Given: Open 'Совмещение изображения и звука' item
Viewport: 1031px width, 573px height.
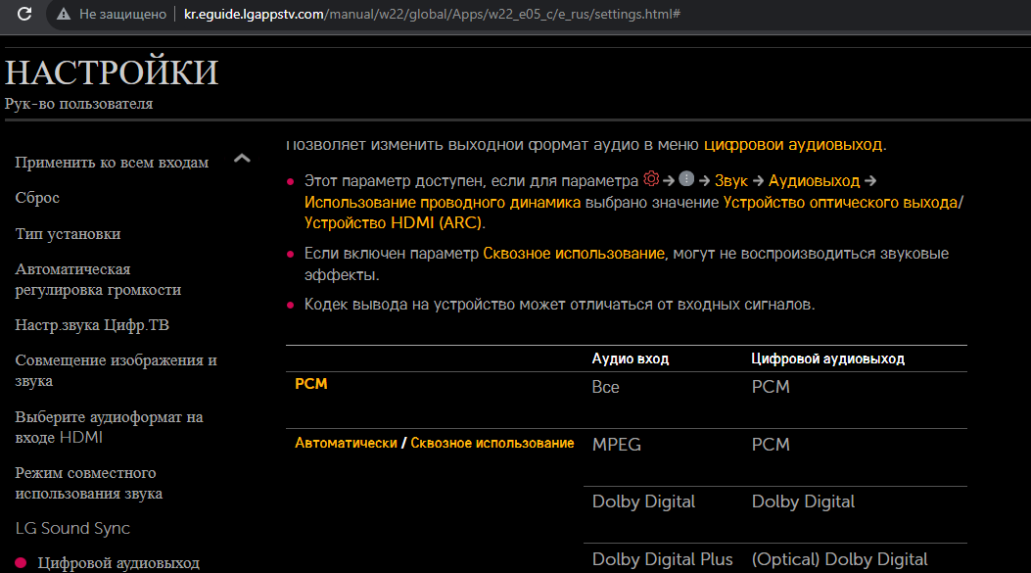Looking at the screenshot, I should pos(116,370).
